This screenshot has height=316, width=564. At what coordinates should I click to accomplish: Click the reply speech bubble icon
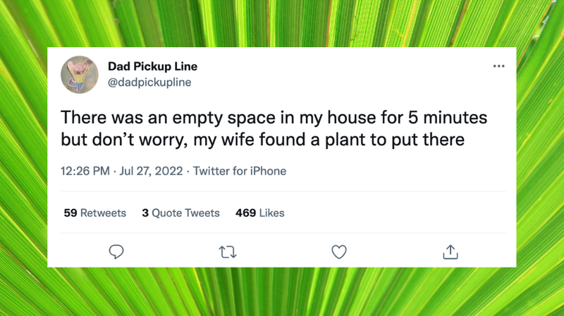coord(117,251)
